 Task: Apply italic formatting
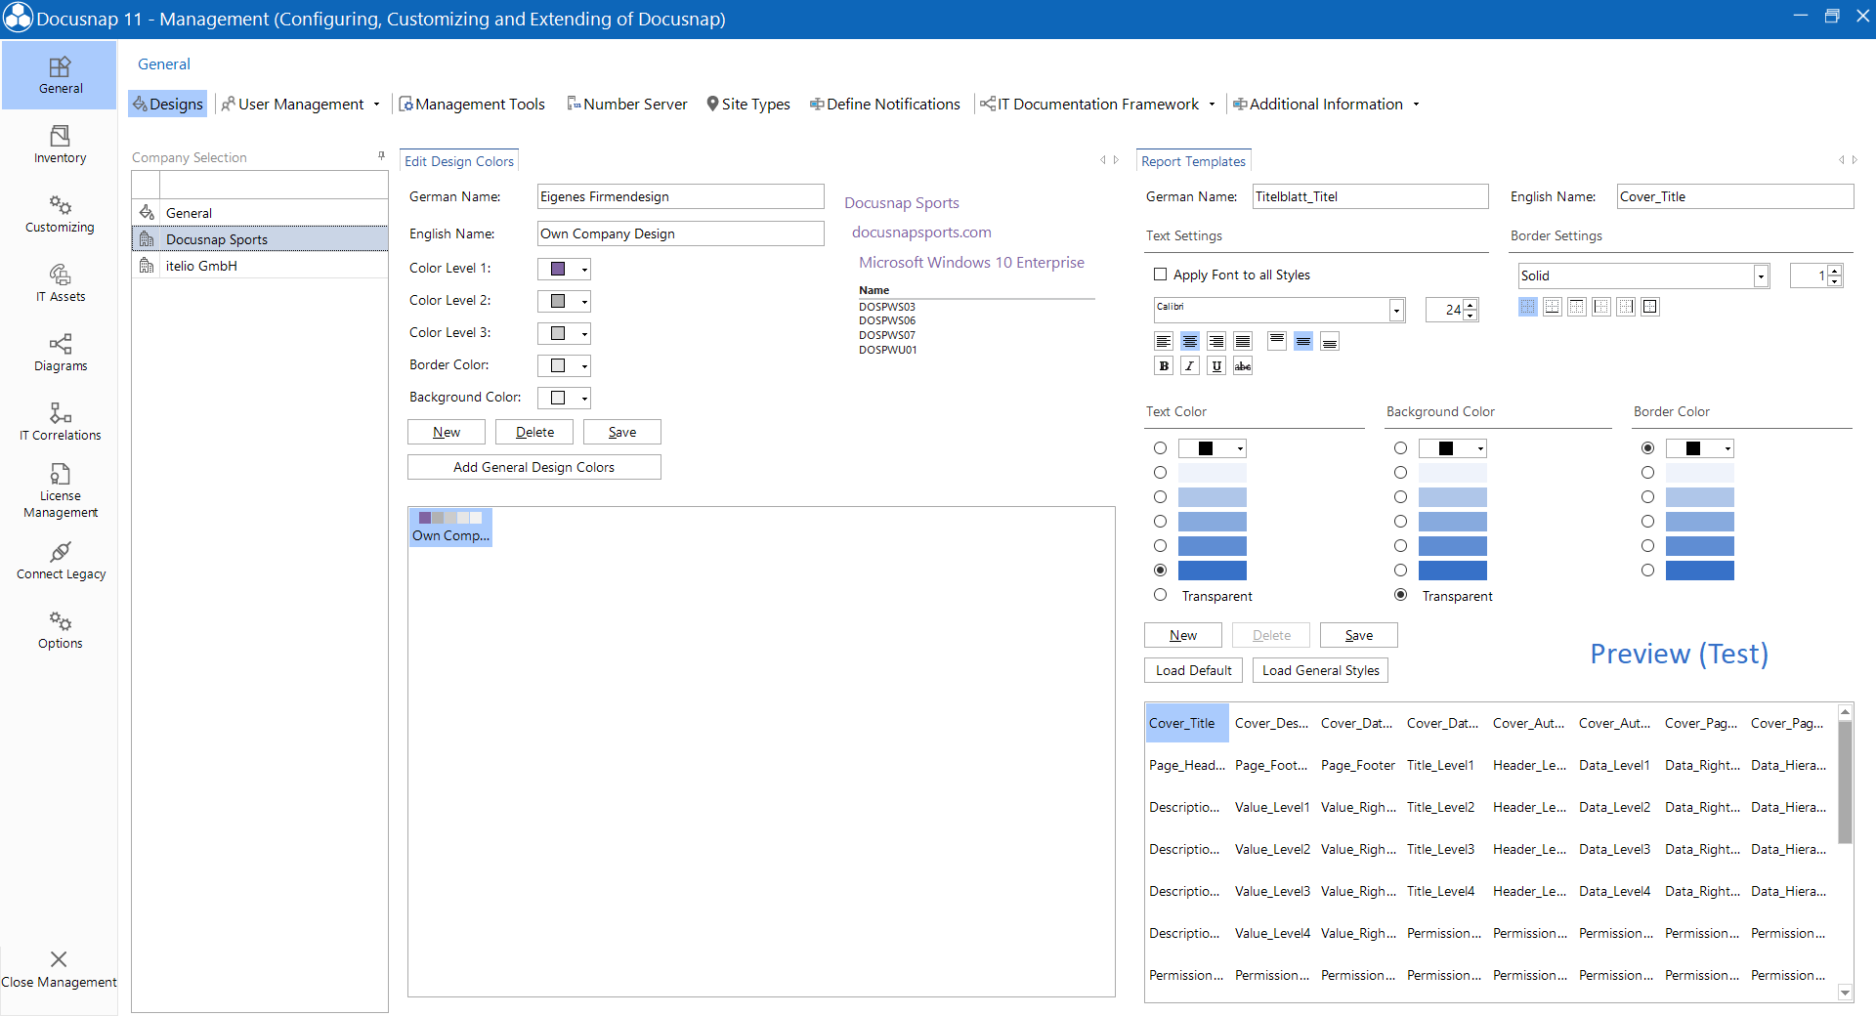click(1190, 365)
